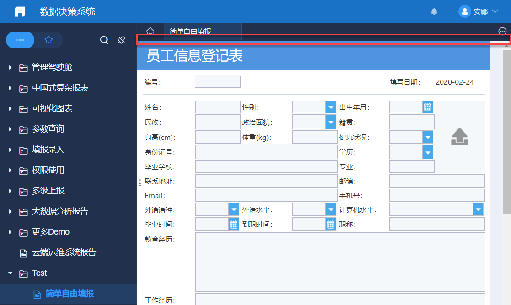Open the 毕业时间 calendar picker
The width and height of the screenshot is (511, 305).
234,224
